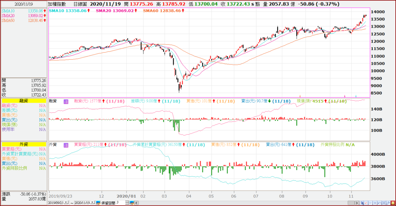Click 加權指數 title in the header

click(57, 4)
